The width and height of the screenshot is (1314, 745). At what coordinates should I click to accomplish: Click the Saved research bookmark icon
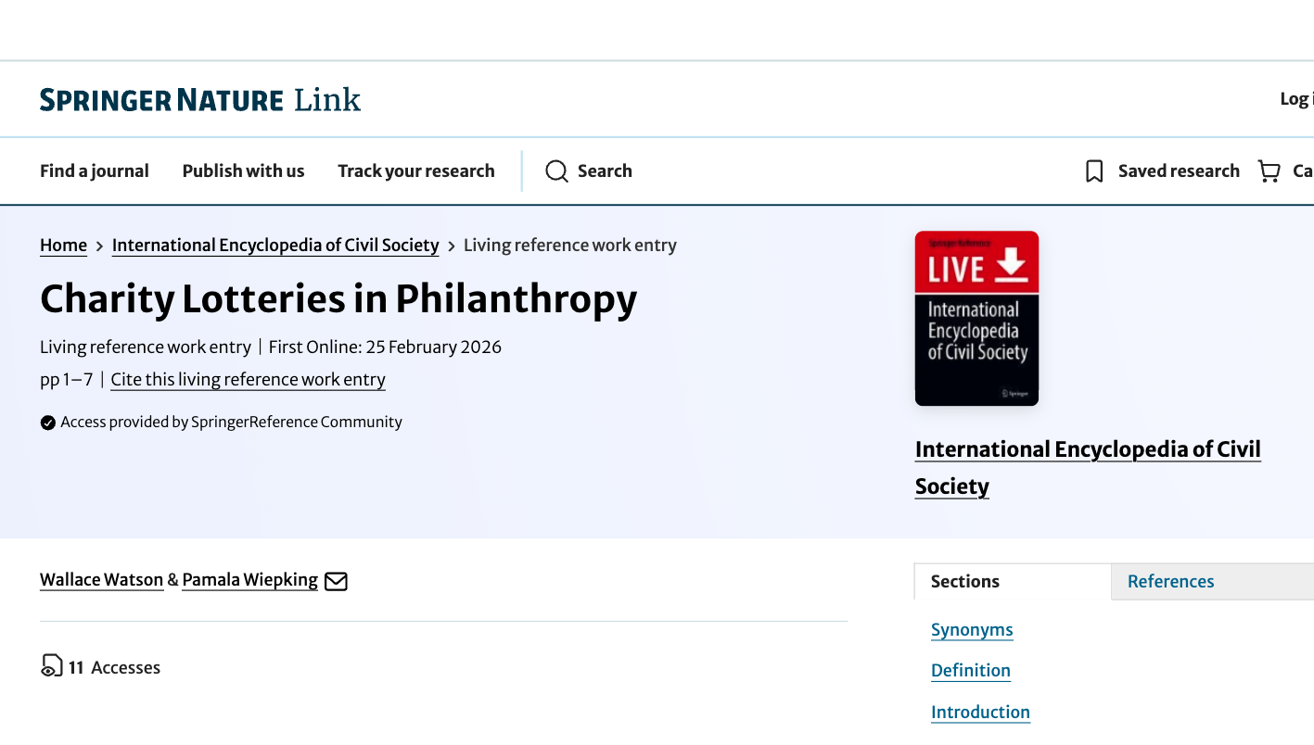coord(1094,171)
